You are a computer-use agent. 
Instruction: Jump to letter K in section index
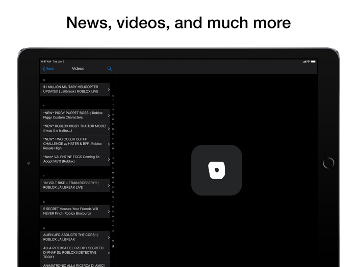pyautogui.click(x=113, y=163)
